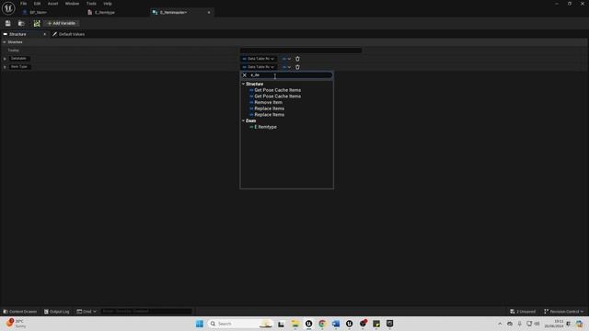This screenshot has height=331, width=589.
Task: Open the Datatable row's type dropdown
Action: (259, 59)
